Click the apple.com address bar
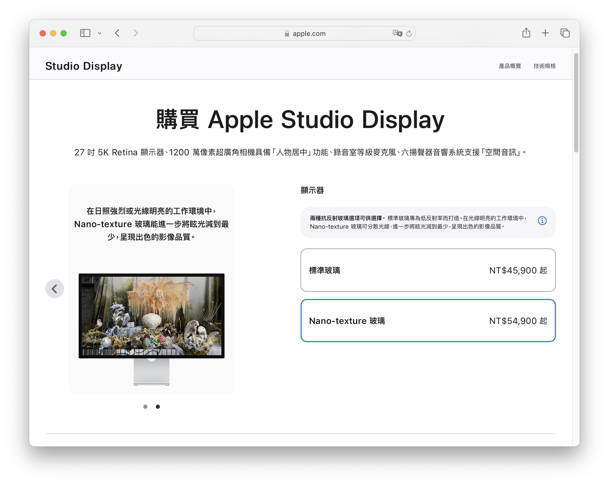The height and width of the screenshot is (485, 609). pos(304,33)
